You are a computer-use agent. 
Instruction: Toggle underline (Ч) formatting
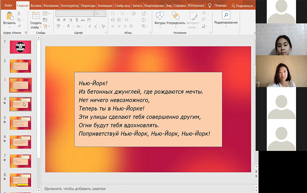pyautogui.click(x=70, y=20)
